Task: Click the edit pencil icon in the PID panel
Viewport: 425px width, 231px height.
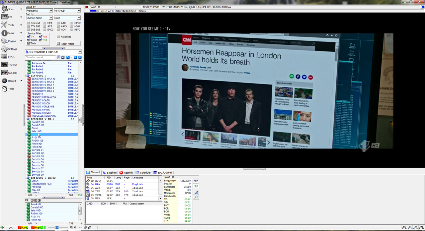Action: (x=196, y=192)
